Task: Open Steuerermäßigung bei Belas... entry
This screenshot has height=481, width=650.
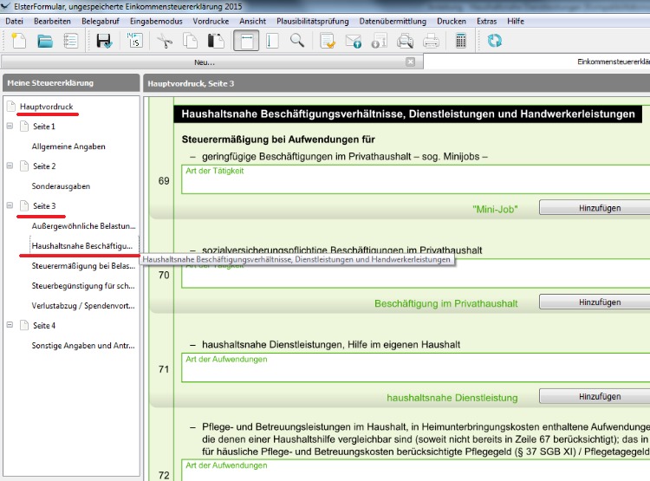Action: coord(83,266)
